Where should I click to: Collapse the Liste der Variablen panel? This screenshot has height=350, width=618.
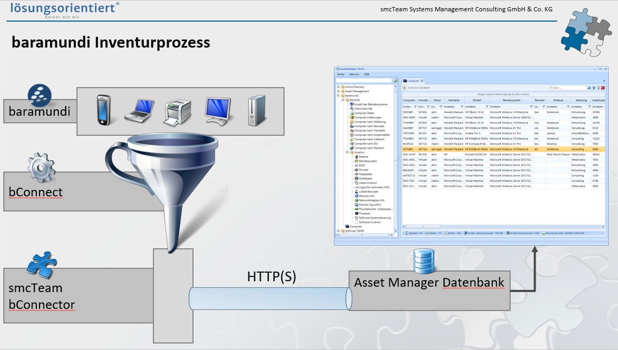pos(404,88)
